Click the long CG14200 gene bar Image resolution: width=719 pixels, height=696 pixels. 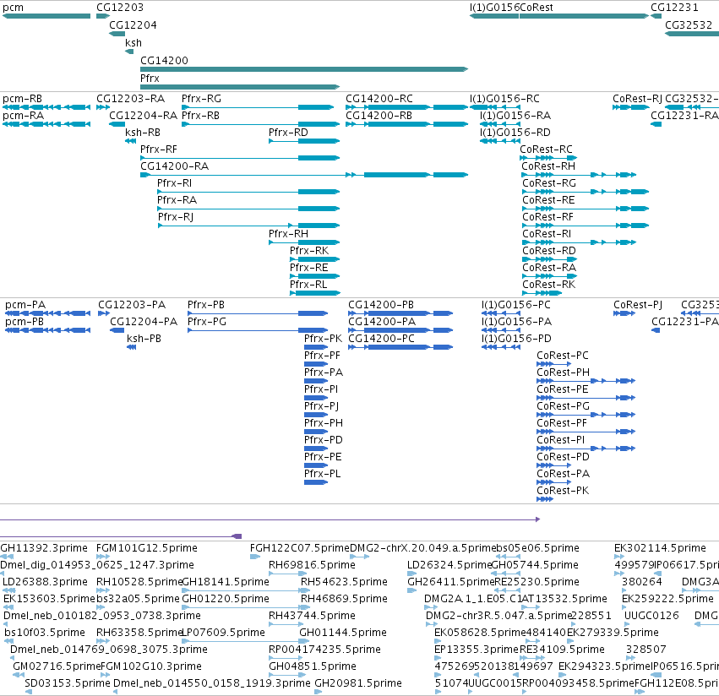(304, 69)
